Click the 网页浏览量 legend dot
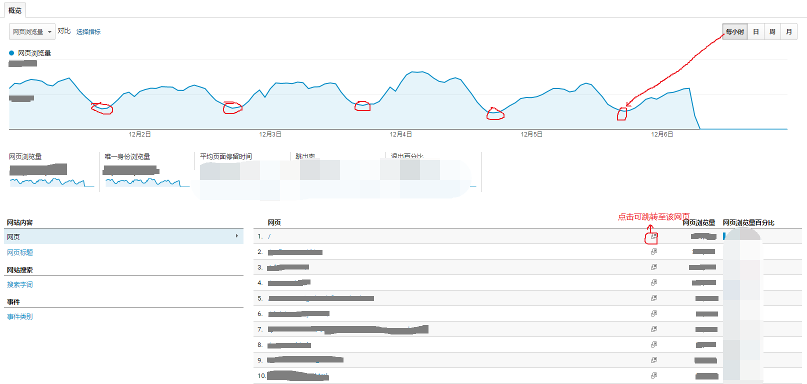This screenshot has width=807, height=384. coord(11,53)
